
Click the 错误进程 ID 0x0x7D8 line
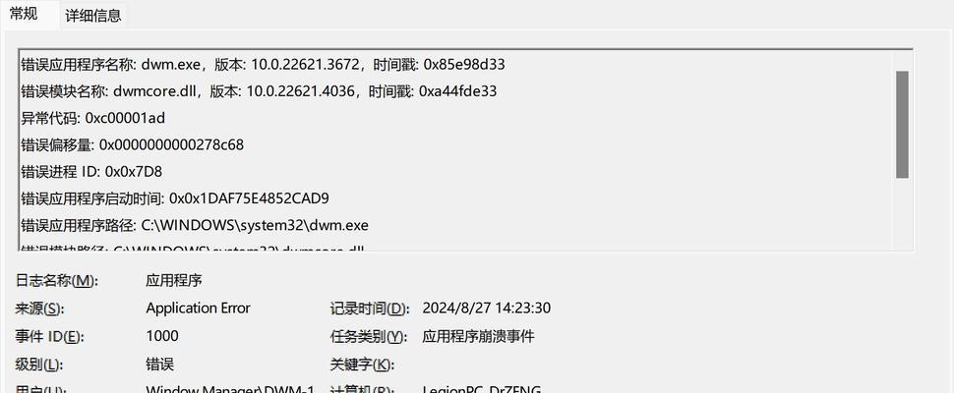(91, 171)
